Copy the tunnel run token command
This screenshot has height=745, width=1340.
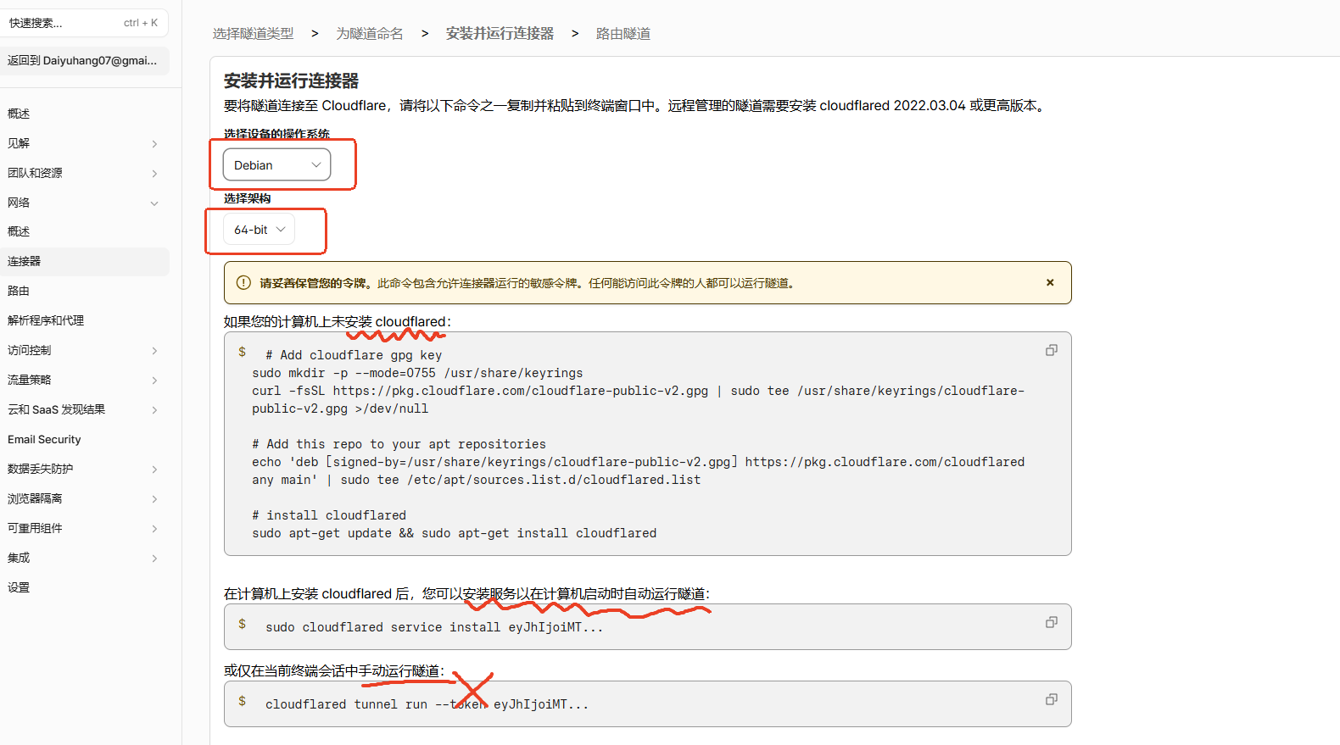pos(1052,699)
